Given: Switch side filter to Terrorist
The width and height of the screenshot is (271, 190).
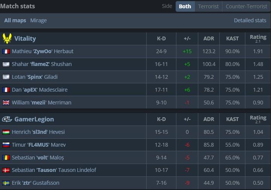Looking at the screenshot, I should coord(208,6).
